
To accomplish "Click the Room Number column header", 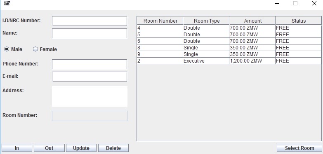I will pyautogui.click(x=160, y=21).
